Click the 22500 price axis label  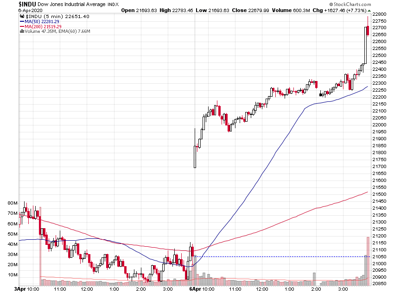click(x=380, y=56)
